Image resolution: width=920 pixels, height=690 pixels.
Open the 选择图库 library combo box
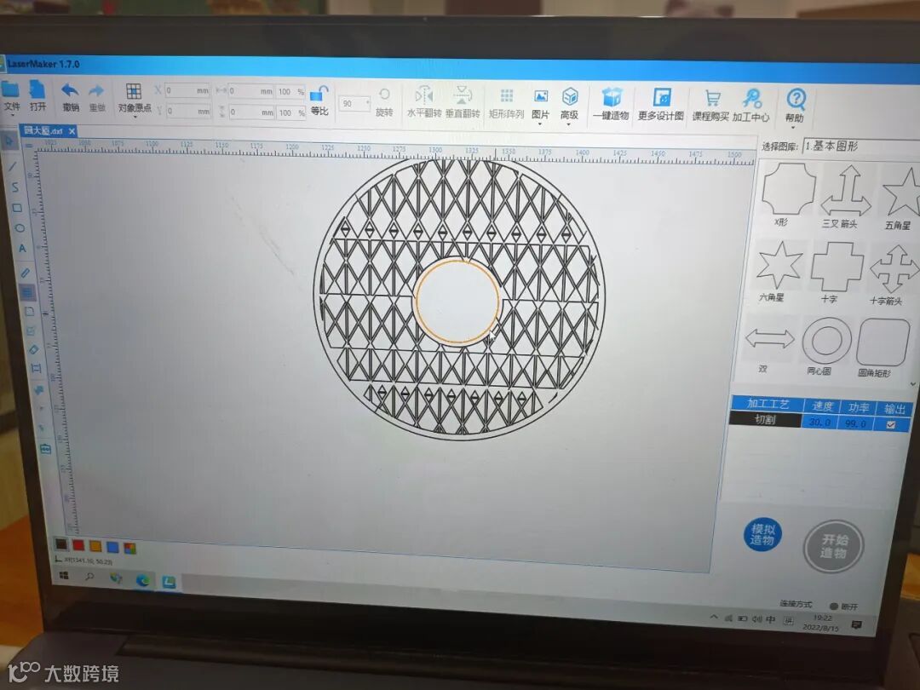pos(861,147)
